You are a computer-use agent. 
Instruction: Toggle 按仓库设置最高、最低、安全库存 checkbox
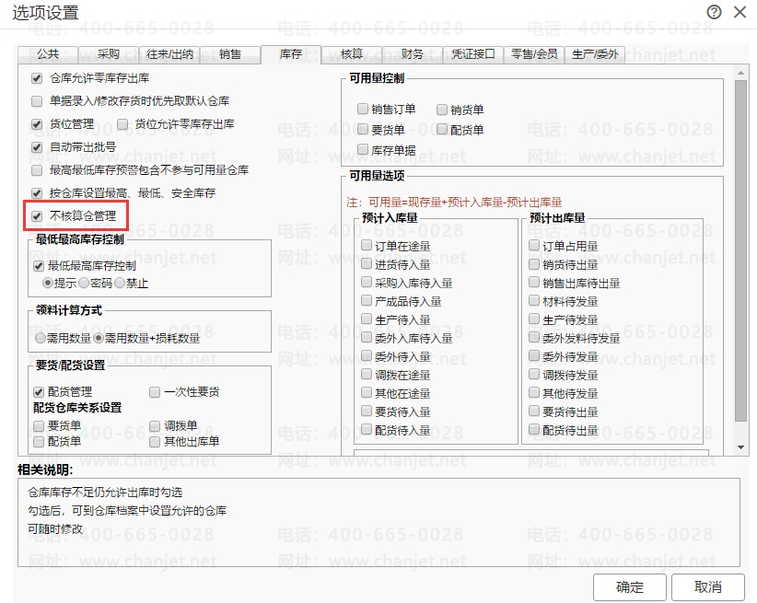[37, 193]
